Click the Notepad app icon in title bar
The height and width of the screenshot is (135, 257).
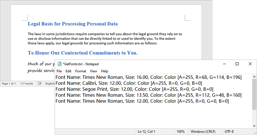click(x=59, y=64)
